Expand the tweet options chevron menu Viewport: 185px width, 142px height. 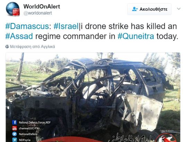[x=179, y=9]
